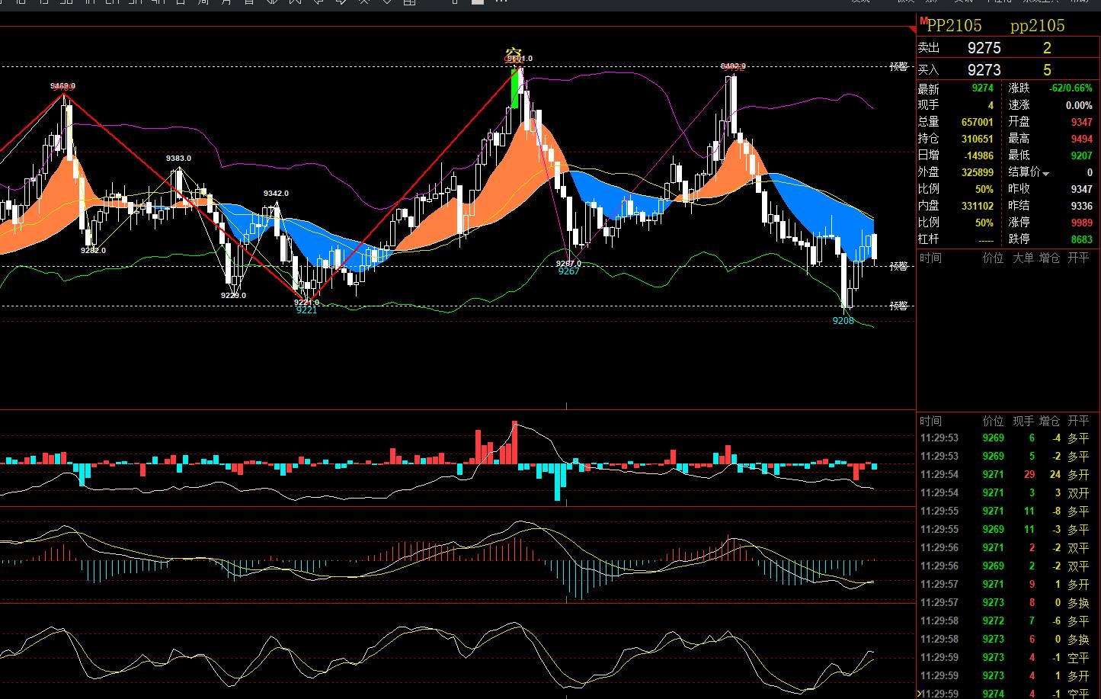This screenshot has height=699, width=1101.
Task: Select the lowercase pp2105 contract code
Action: pyautogui.click(x=1037, y=26)
